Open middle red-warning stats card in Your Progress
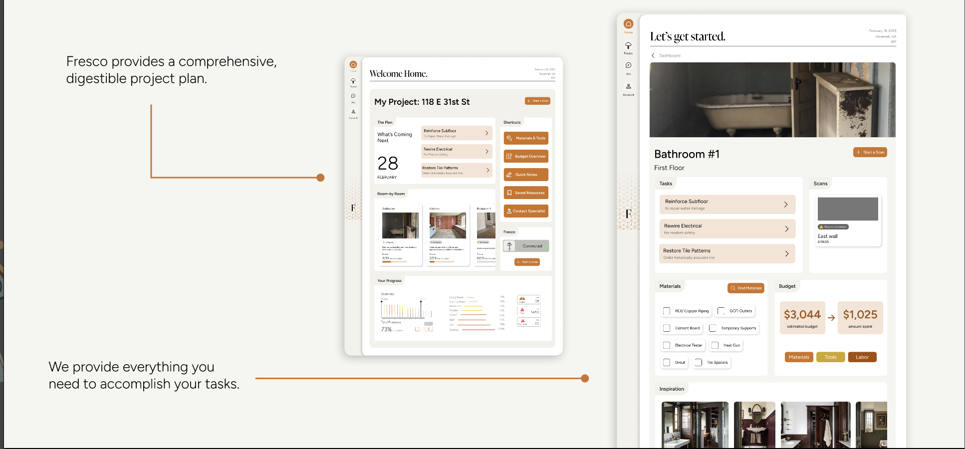Image resolution: width=965 pixels, height=449 pixels. [x=528, y=311]
